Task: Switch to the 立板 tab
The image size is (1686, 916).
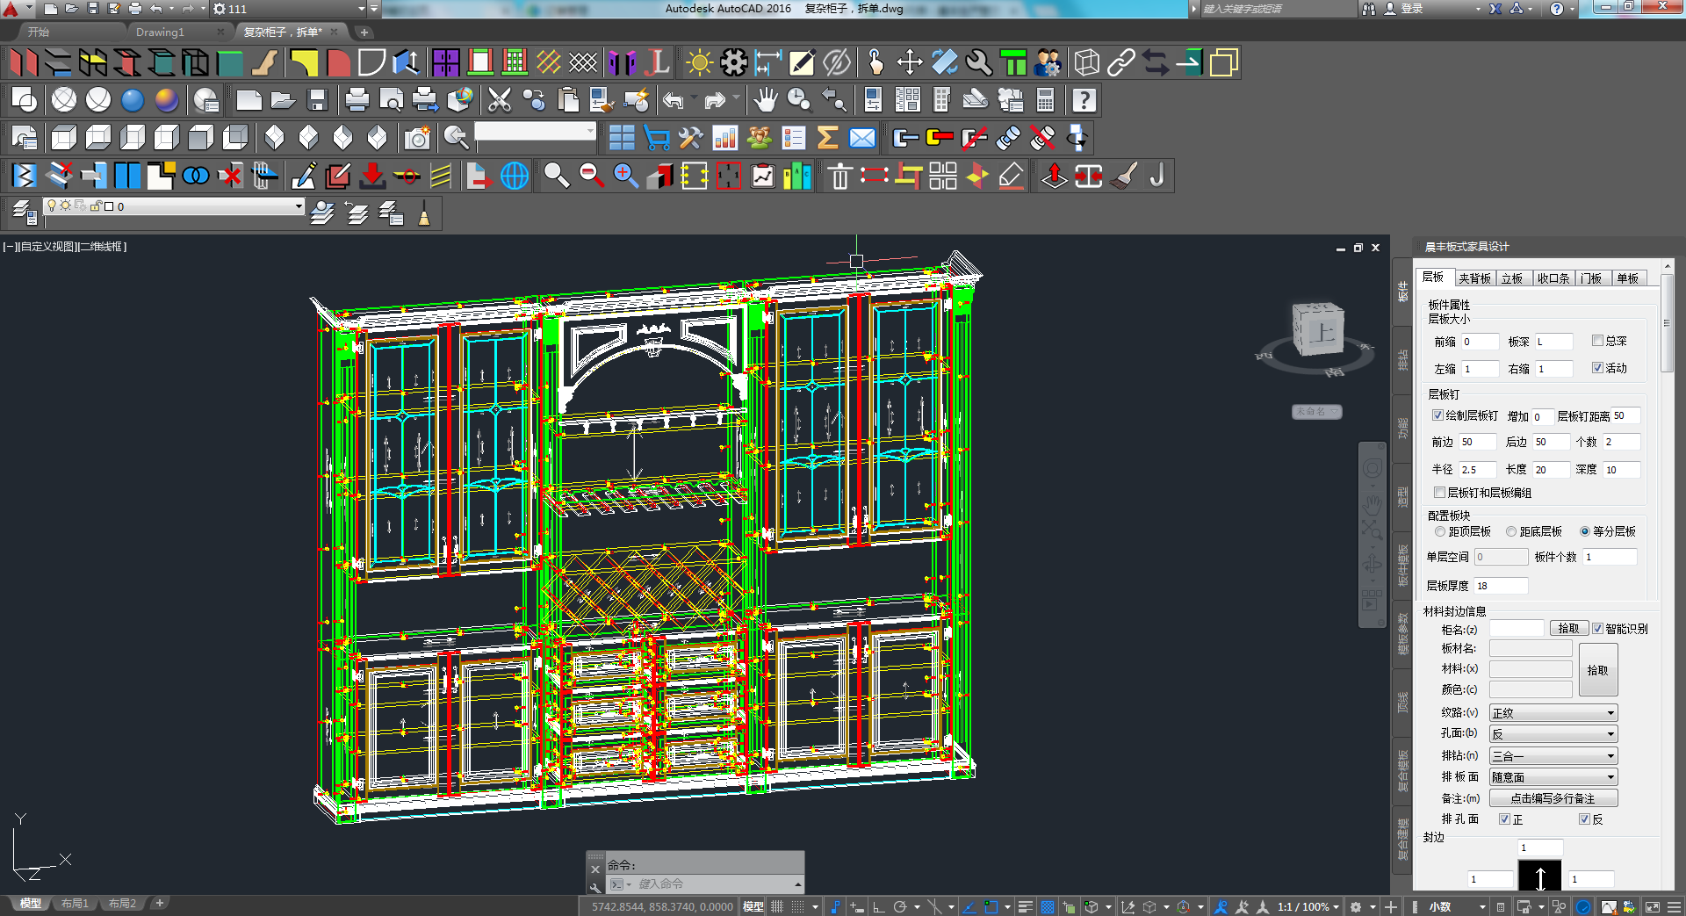Action: pos(1512,278)
